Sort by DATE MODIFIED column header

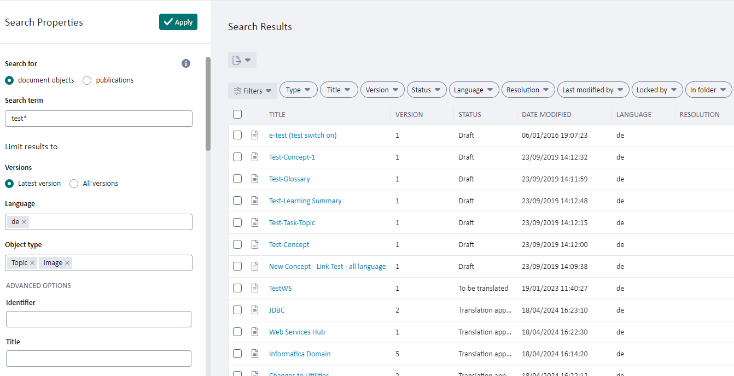click(x=546, y=115)
